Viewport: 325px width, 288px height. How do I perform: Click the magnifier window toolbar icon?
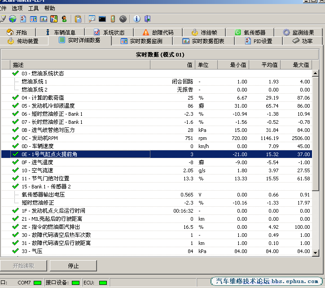pos(92,19)
